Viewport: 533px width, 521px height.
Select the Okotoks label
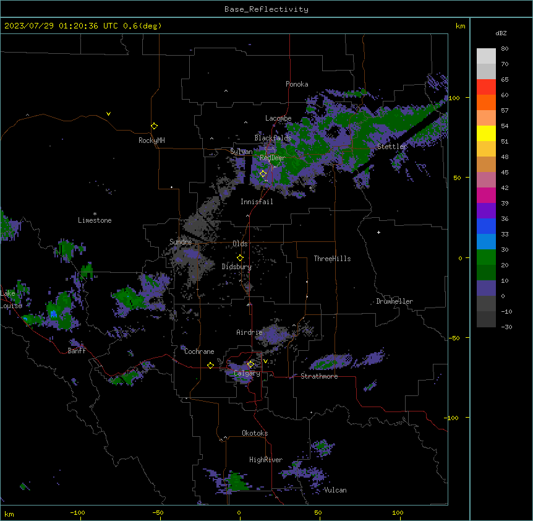pos(255,433)
